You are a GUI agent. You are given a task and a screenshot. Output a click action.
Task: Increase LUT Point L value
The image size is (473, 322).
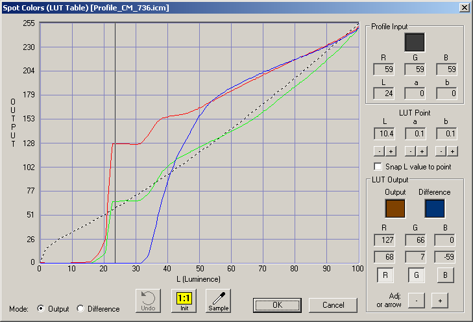pyautogui.click(x=391, y=151)
